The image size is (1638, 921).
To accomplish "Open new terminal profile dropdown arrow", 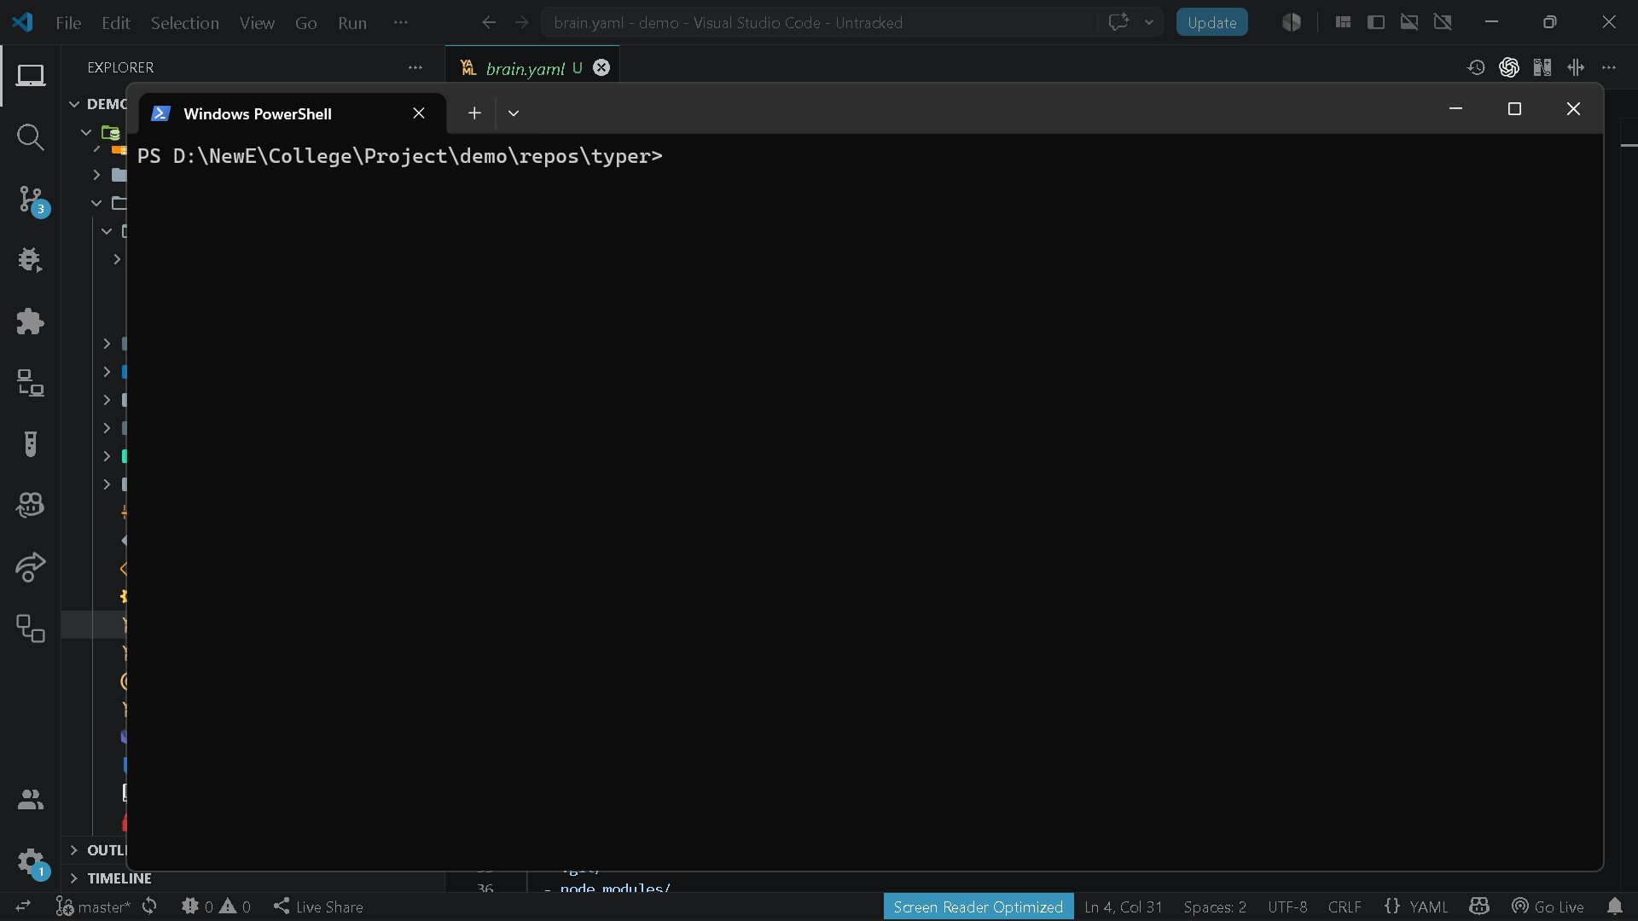I will tap(514, 113).
